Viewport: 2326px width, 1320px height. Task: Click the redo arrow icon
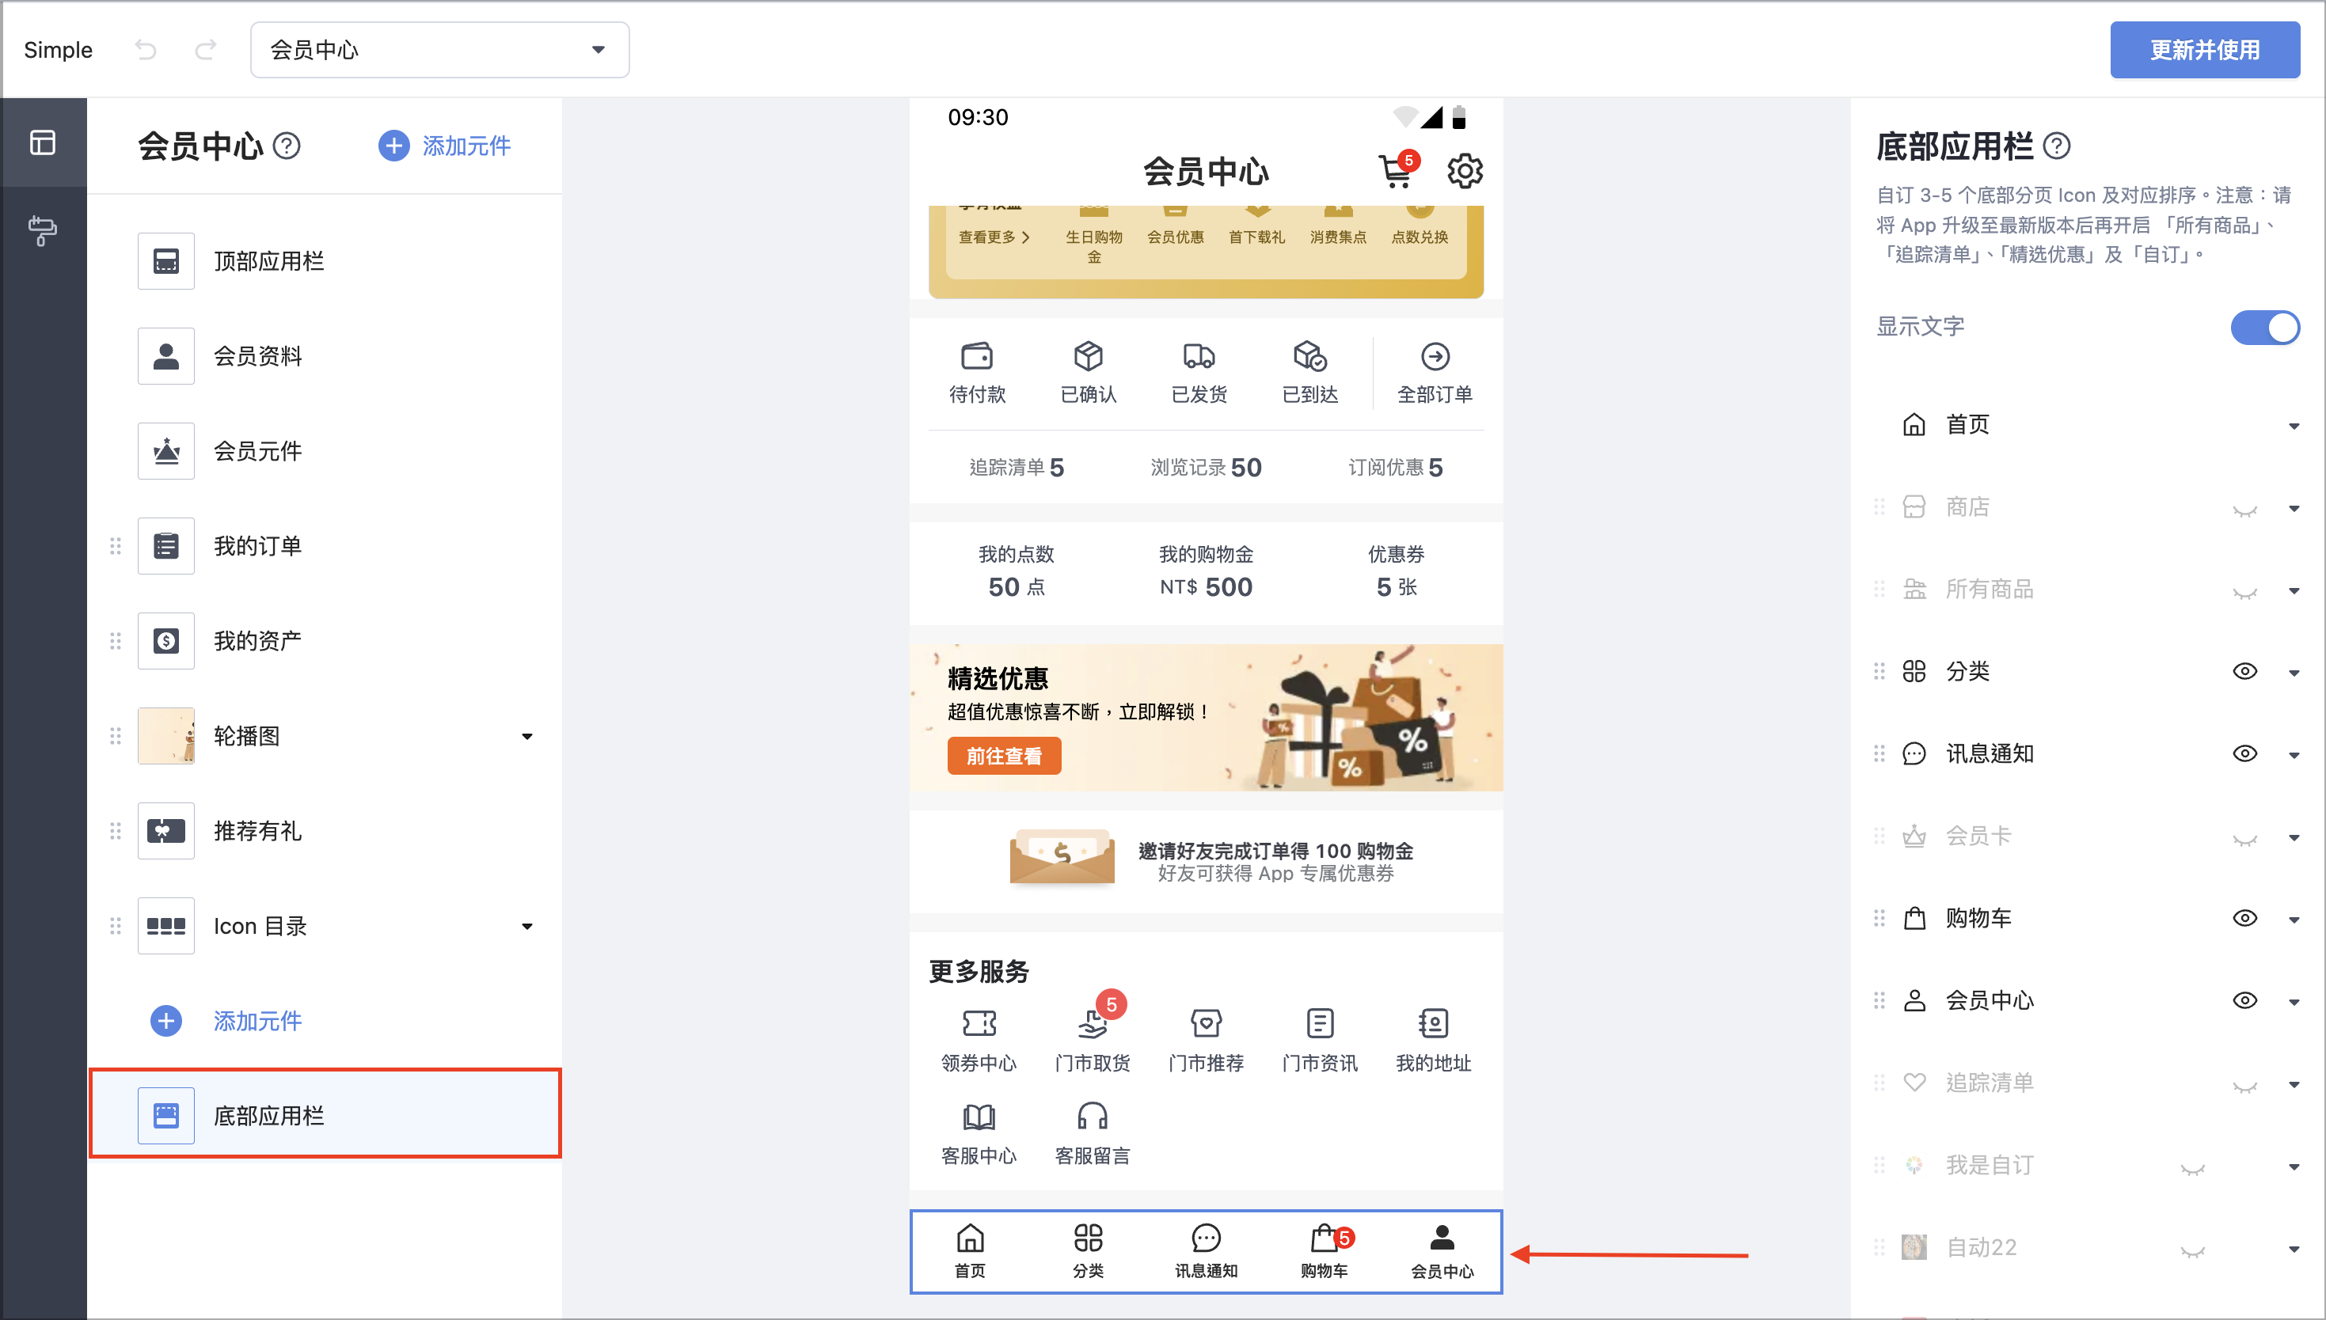206,49
